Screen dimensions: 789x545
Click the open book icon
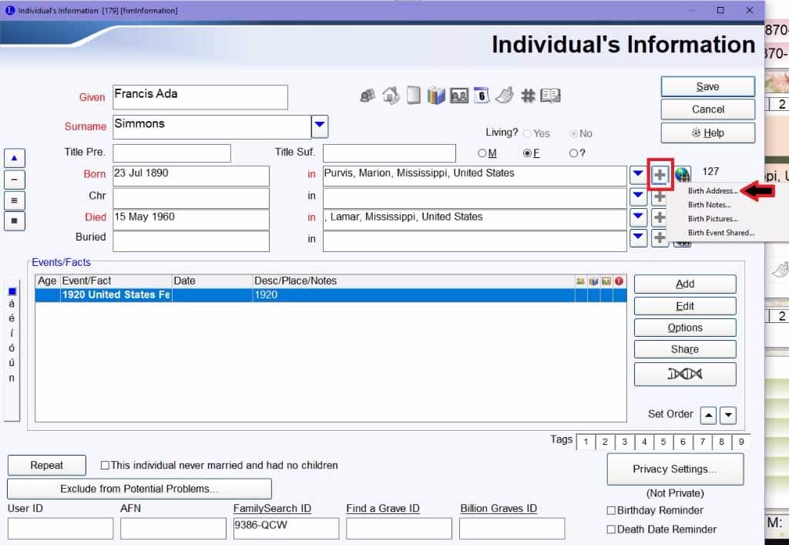[550, 95]
